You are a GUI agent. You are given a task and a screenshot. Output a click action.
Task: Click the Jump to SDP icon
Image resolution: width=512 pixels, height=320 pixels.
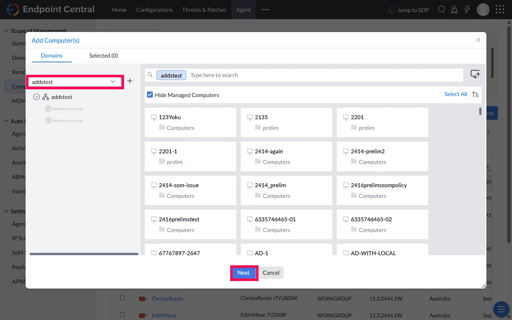392,10
